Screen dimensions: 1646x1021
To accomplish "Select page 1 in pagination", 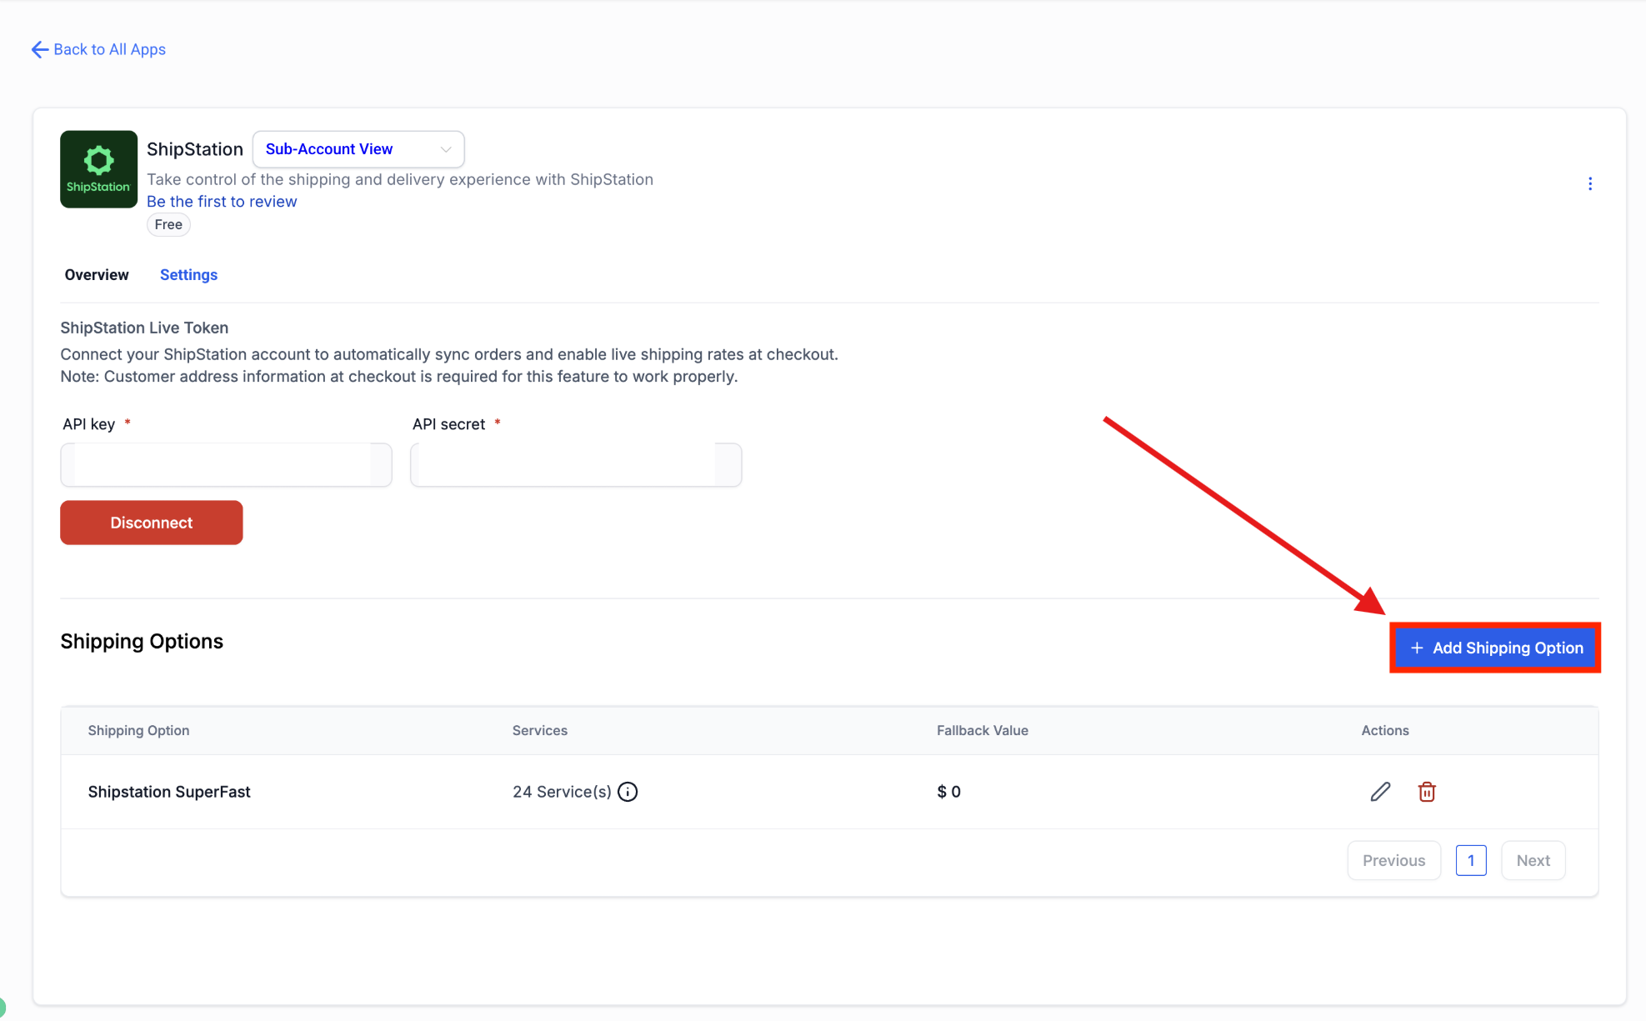I will [1470, 860].
